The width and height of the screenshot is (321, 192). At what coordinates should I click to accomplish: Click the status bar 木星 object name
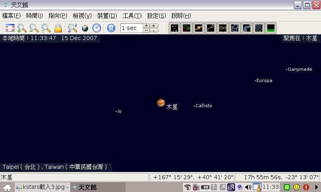coord(6,177)
